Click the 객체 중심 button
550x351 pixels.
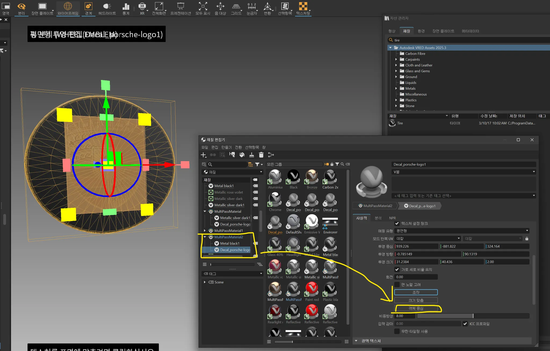pyautogui.click(x=416, y=308)
